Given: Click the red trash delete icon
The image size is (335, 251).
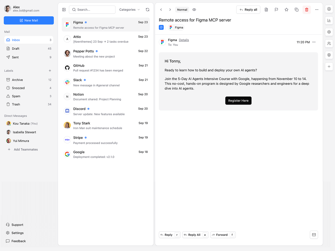Looking at the screenshot, I should click(307, 10).
